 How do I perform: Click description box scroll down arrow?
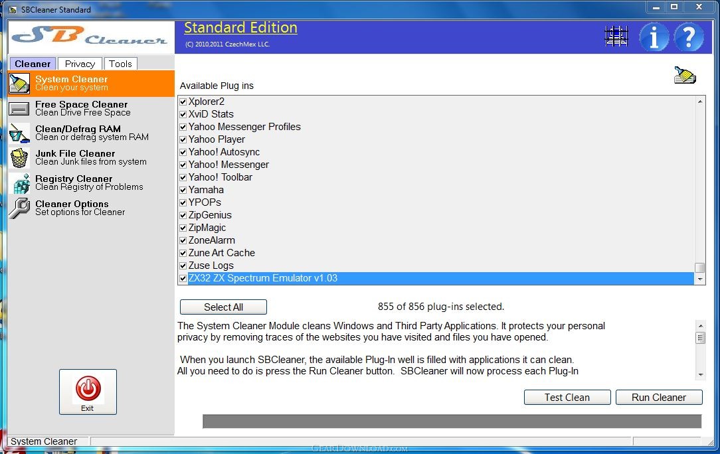tap(700, 374)
